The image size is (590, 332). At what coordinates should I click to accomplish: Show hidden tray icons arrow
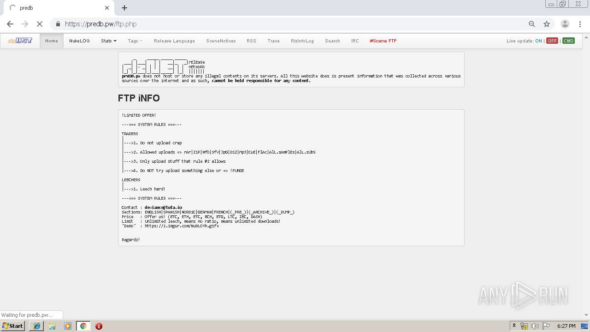pyautogui.click(x=514, y=326)
